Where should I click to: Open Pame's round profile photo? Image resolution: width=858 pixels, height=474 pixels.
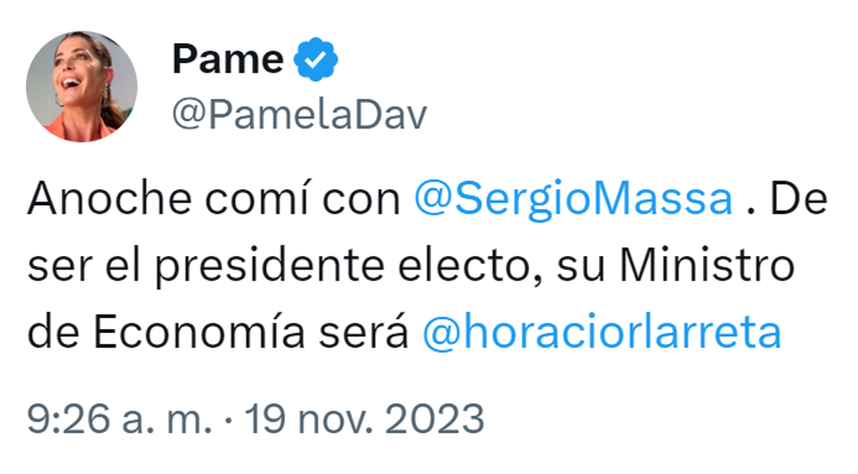[82, 87]
